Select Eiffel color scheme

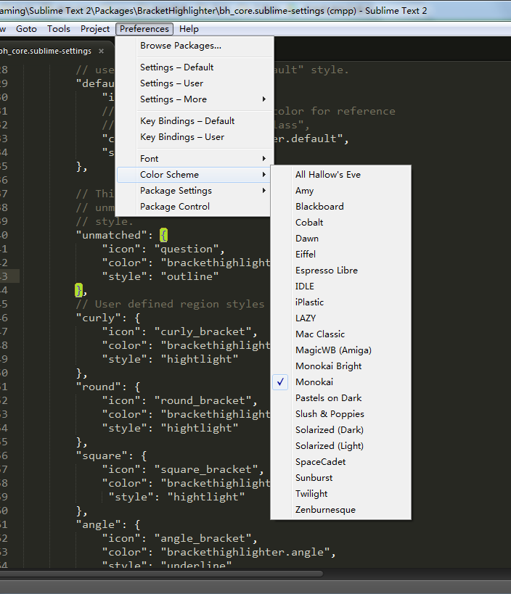[341, 254]
